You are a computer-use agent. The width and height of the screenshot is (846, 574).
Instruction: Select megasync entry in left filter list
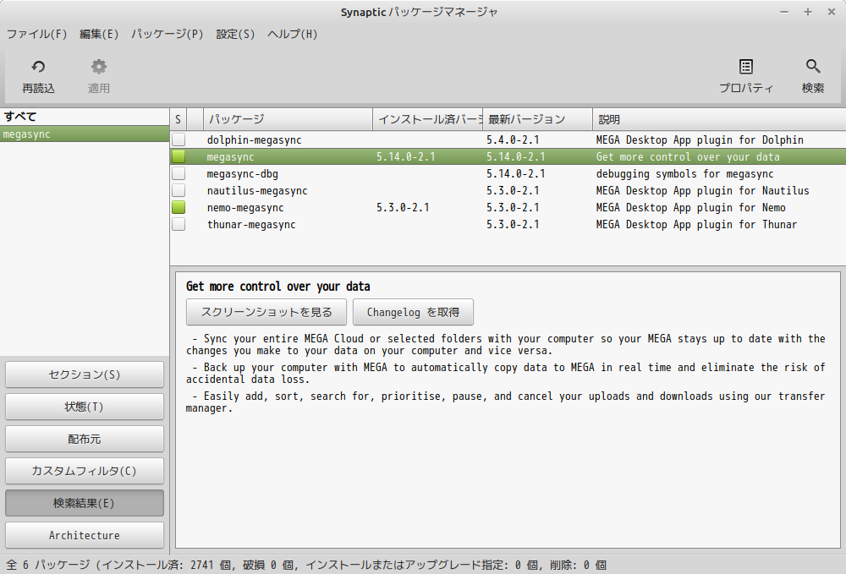point(85,134)
